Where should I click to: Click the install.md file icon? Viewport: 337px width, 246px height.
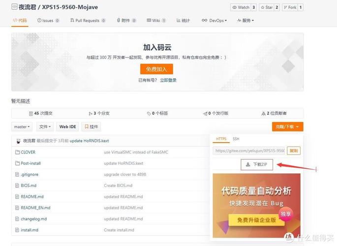point(17,230)
